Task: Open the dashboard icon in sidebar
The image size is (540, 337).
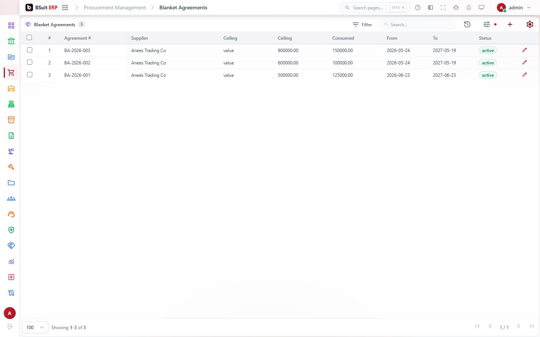Action: pos(11,25)
